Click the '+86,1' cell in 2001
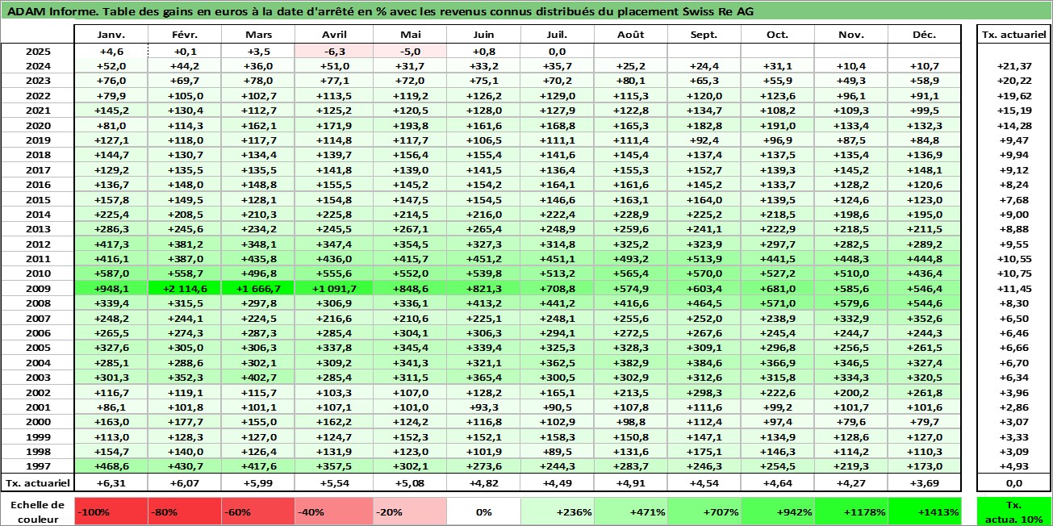This screenshot has height=526, width=1053. [111, 407]
